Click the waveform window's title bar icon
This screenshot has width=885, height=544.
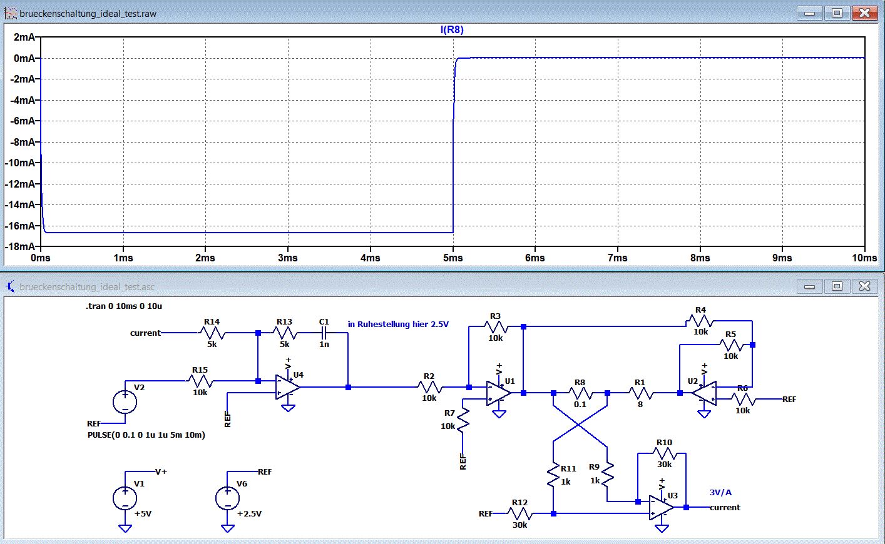[11, 13]
